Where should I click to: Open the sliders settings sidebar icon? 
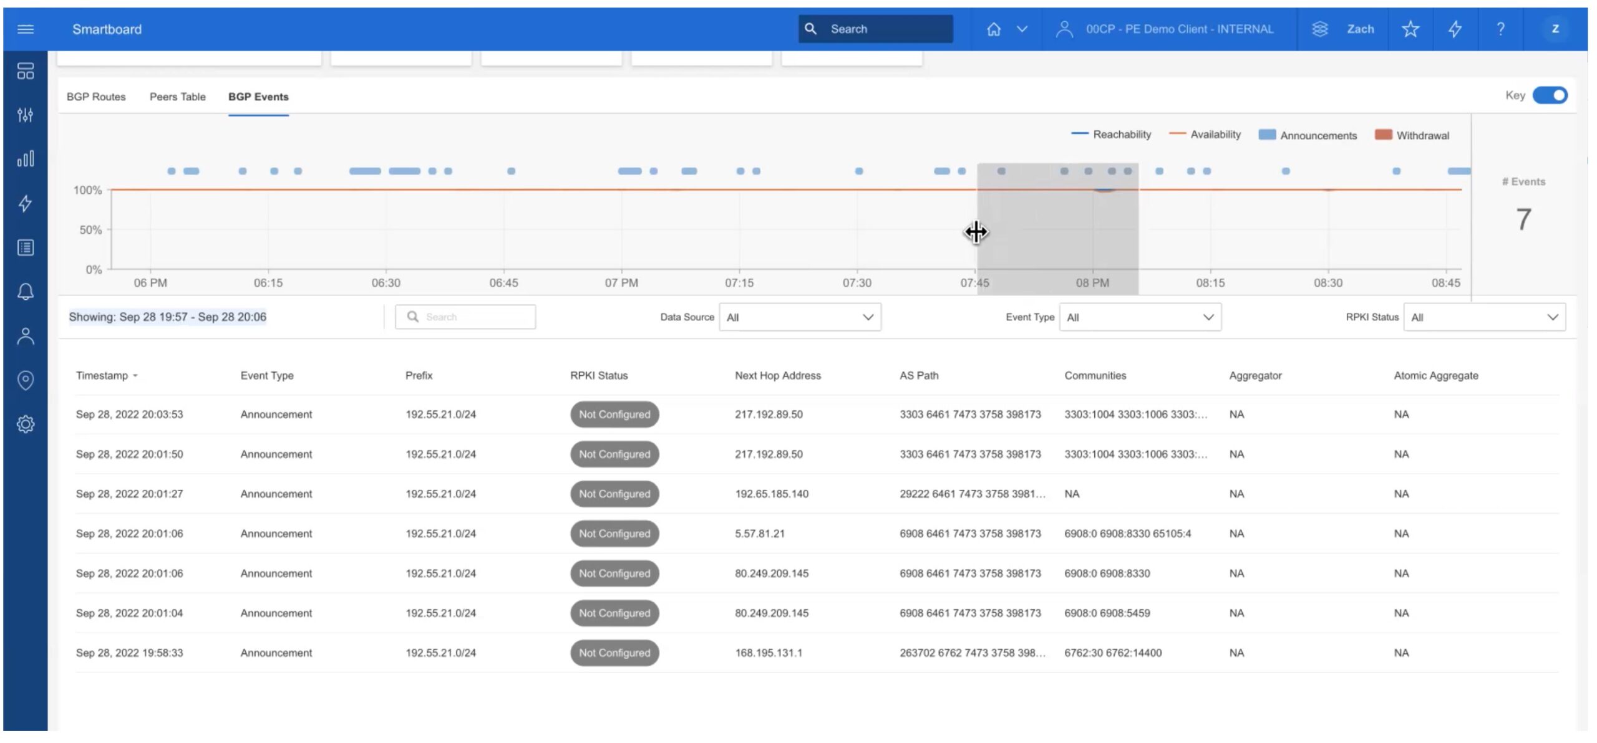26,115
